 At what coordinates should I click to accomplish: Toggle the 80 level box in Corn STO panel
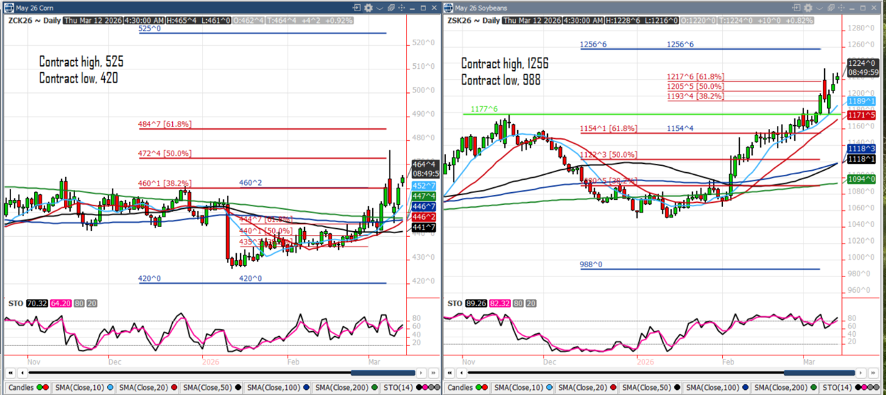[79, 304]
